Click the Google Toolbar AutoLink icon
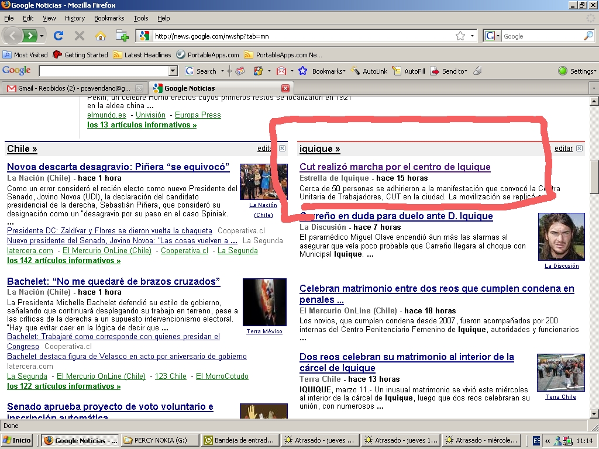 point(369,71)
